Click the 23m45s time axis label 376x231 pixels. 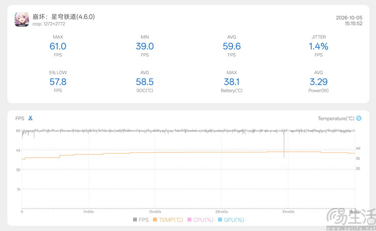pyautogui.click(x=222, y=212)
